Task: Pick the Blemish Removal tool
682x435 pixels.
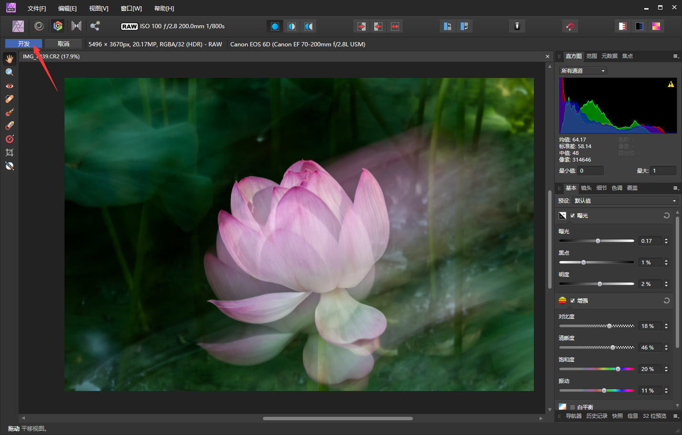Action: coord(10,99)
